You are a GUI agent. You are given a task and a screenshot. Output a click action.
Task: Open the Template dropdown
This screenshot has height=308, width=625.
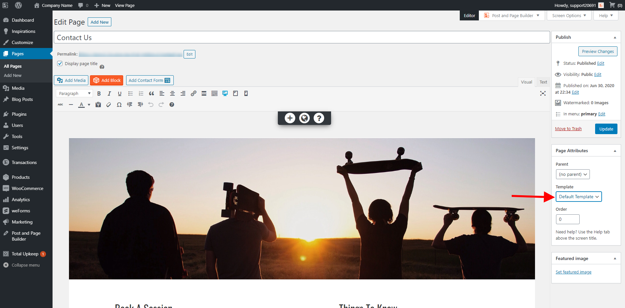[x=579, y=197]
